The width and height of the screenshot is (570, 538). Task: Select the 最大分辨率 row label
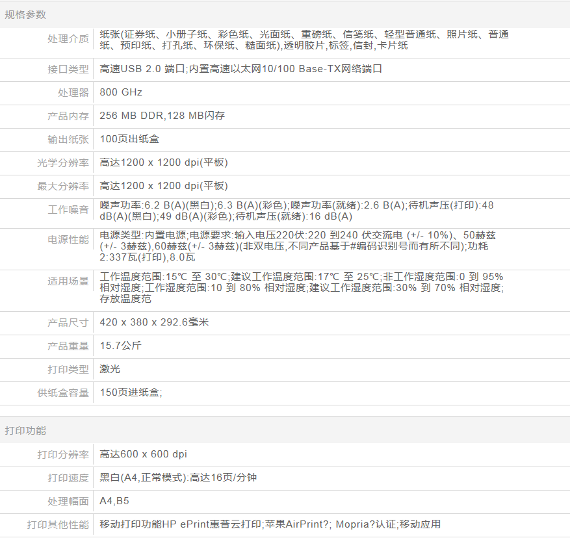point(63,186)
